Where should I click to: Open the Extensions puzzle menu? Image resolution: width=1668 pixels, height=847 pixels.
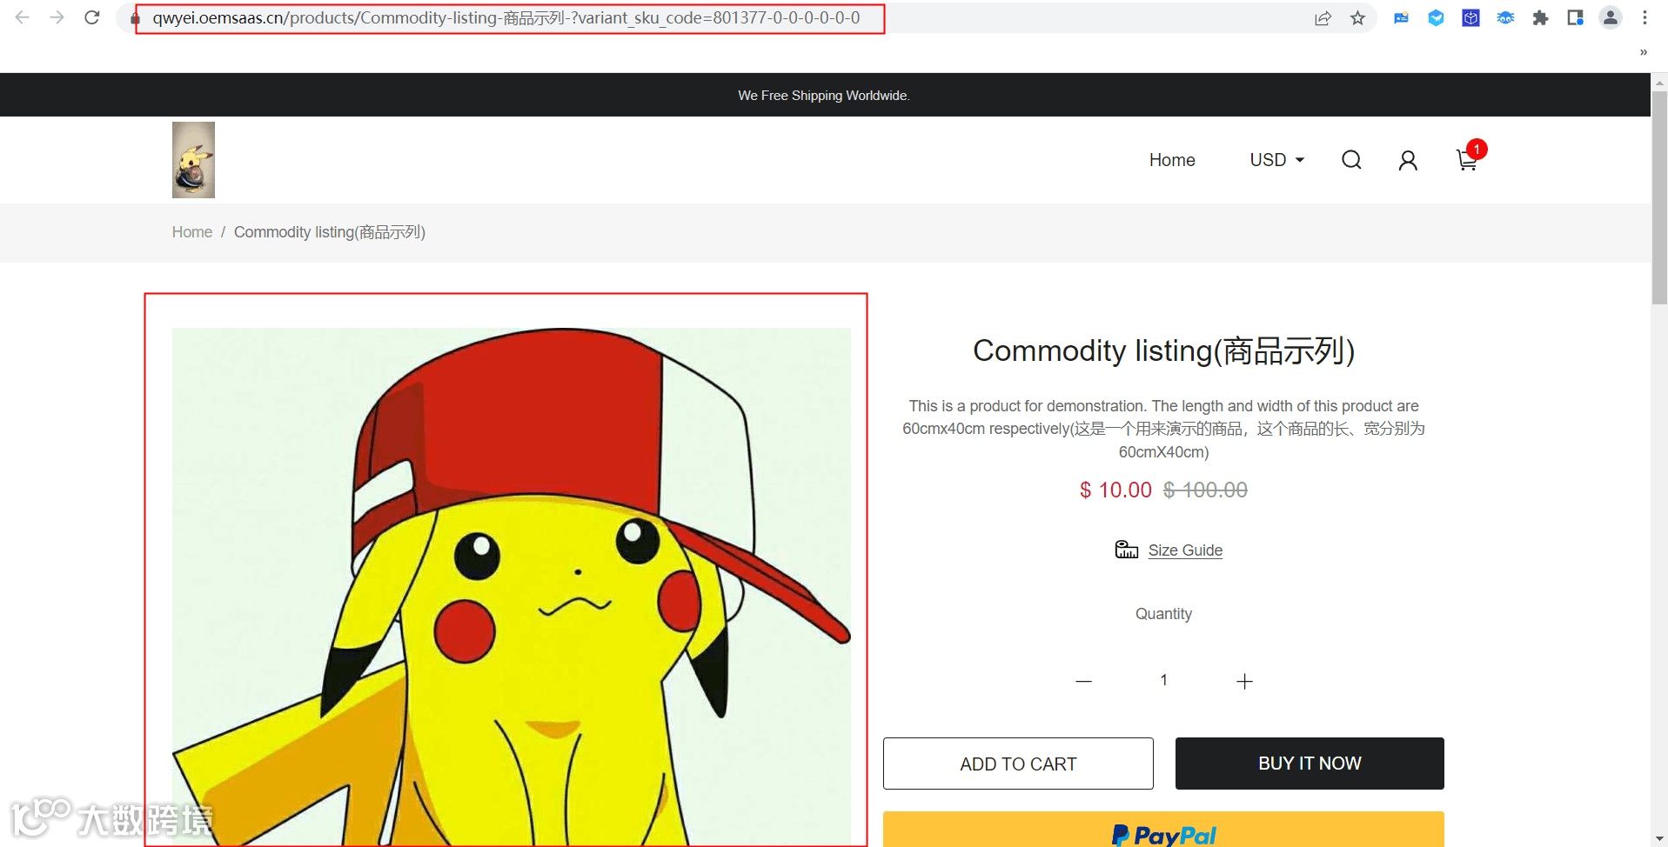[1540, 18]
